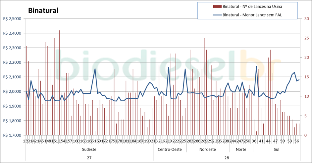Select the R$ 2,2000 axis value
This screenshot has width=312, height=163.
12,62
